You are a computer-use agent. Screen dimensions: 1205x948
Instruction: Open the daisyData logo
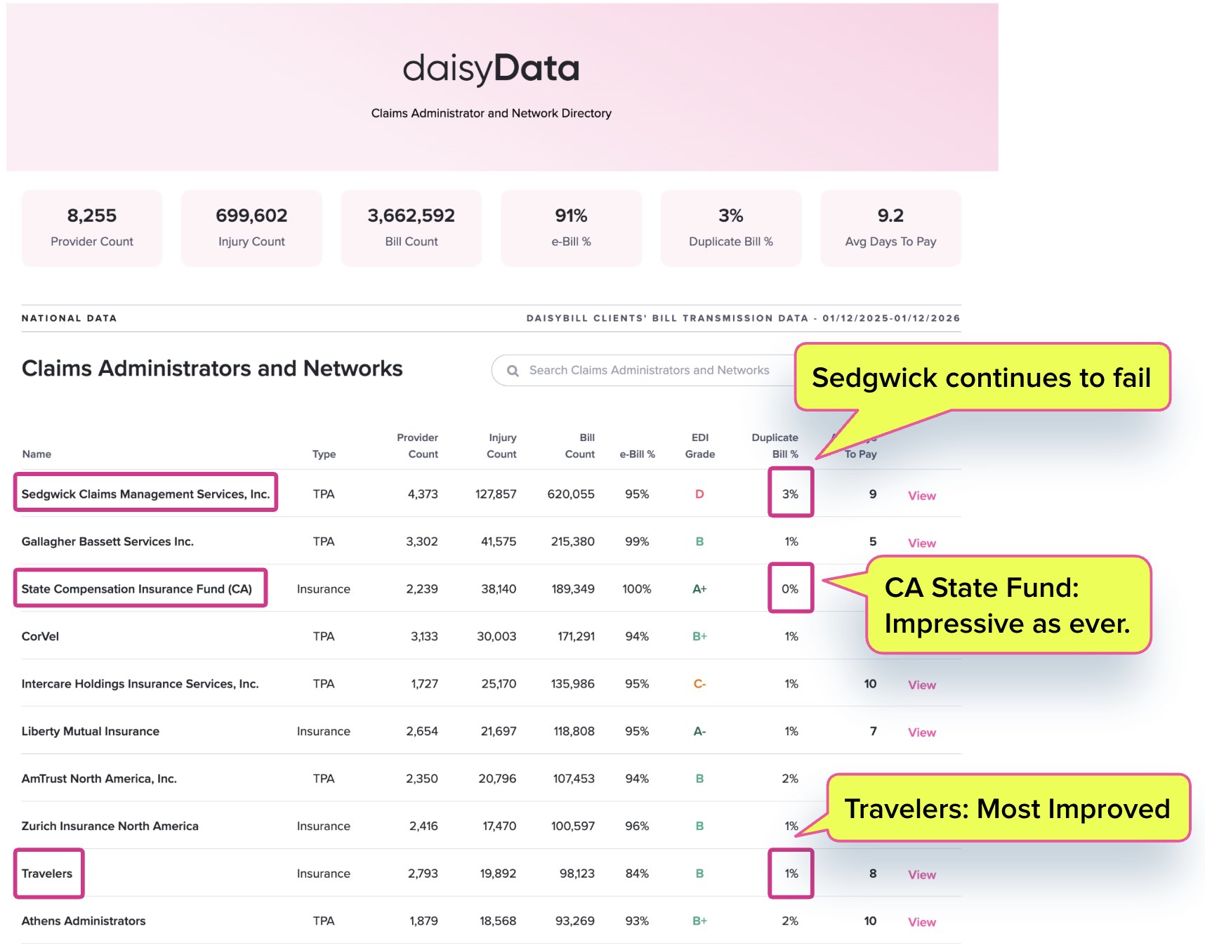491,69
